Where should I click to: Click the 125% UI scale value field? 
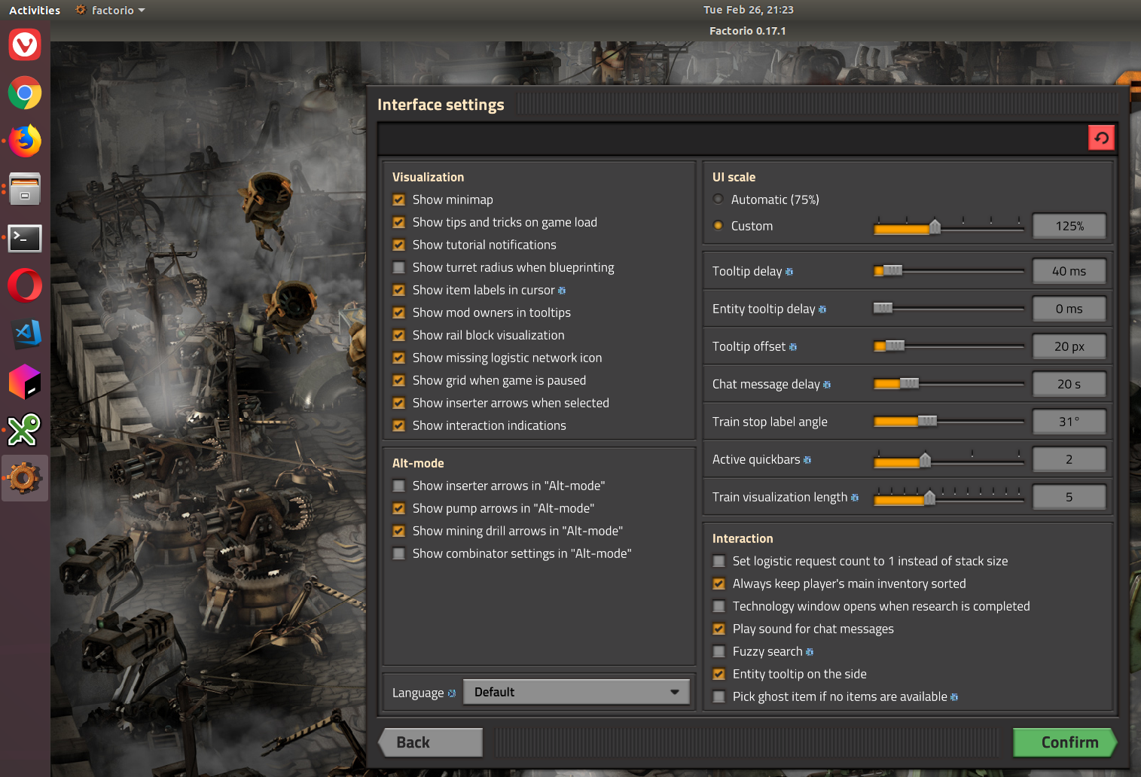1069,226
